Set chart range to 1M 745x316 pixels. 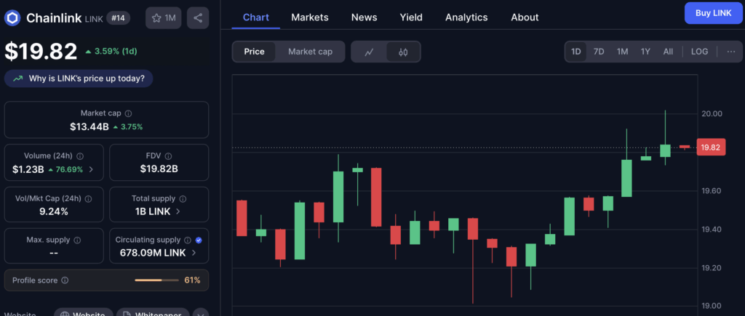[x=623, y=52]
